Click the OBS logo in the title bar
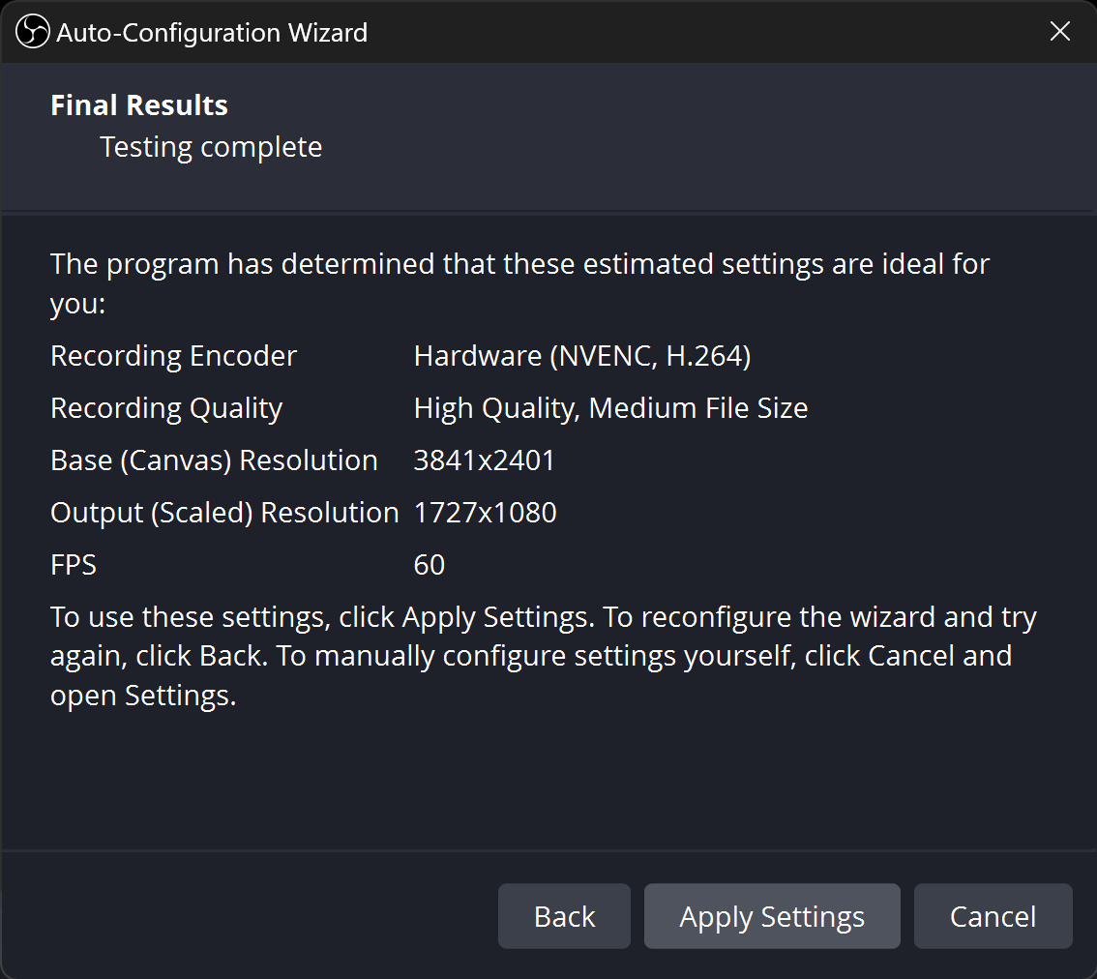Screen dimensions: 1097x979 tap(32, 32)
